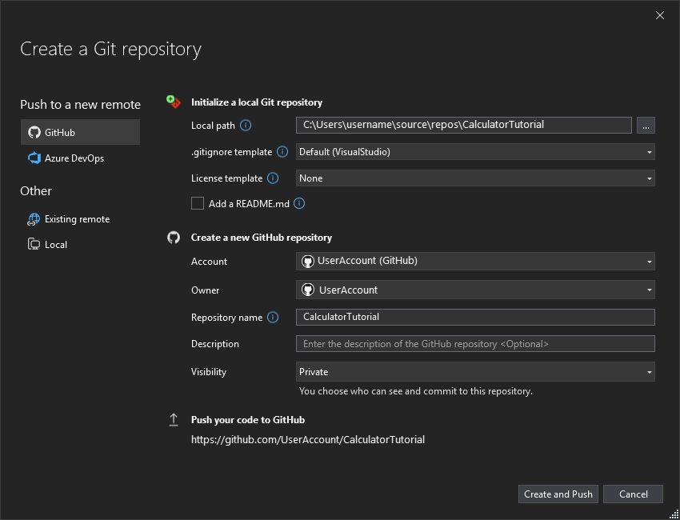Open the License template dropdown
The height and width of the screenshot is (520, 680).
coord(475,178)
